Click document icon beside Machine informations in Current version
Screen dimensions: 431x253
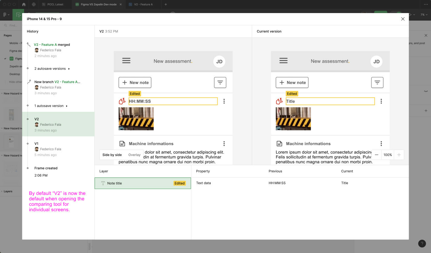point(279,144)
